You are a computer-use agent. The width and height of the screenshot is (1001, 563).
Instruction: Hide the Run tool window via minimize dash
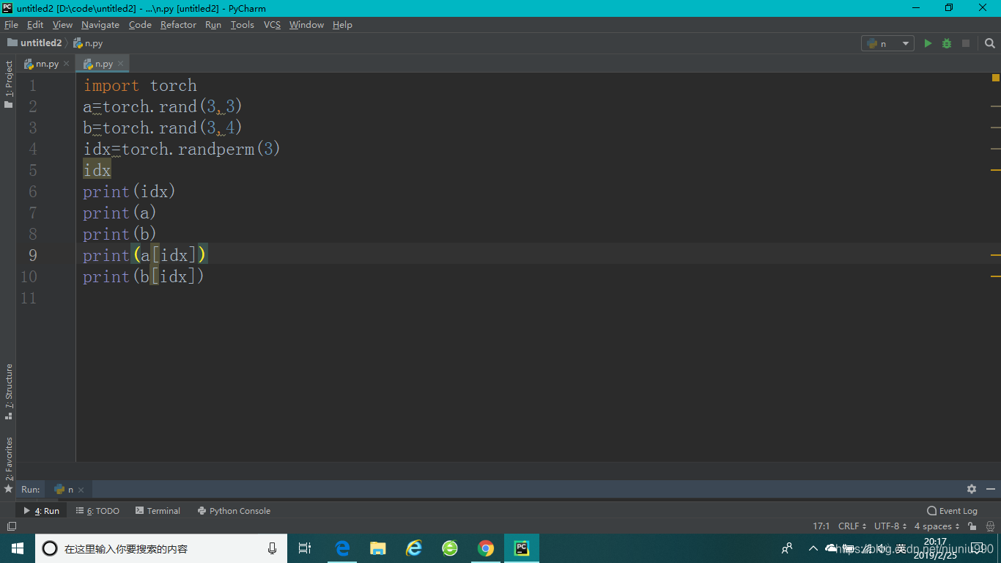[x=991, y=489]
